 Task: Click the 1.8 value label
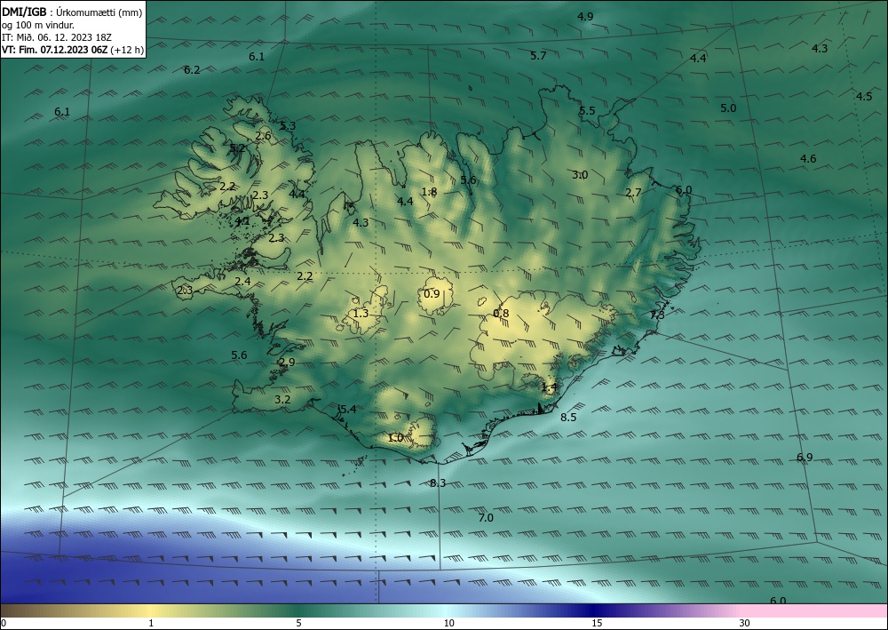click(x=429, y=192)
